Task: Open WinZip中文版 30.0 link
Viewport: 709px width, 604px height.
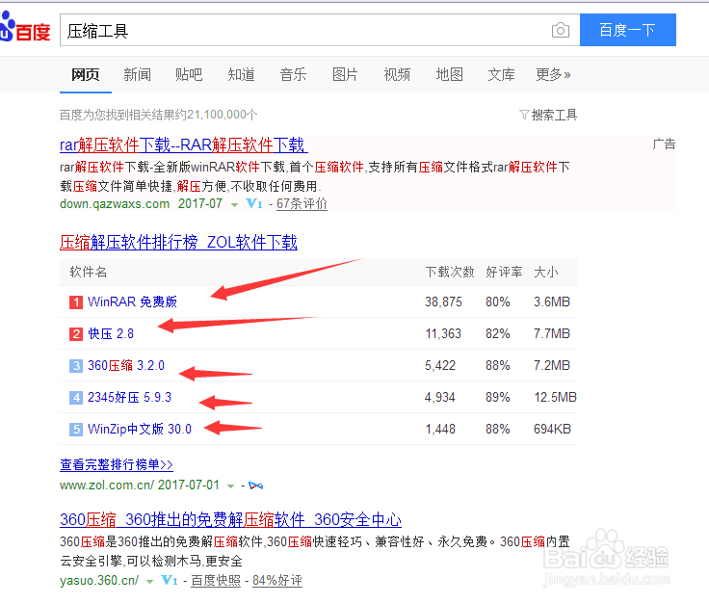Action: (140, 429)
